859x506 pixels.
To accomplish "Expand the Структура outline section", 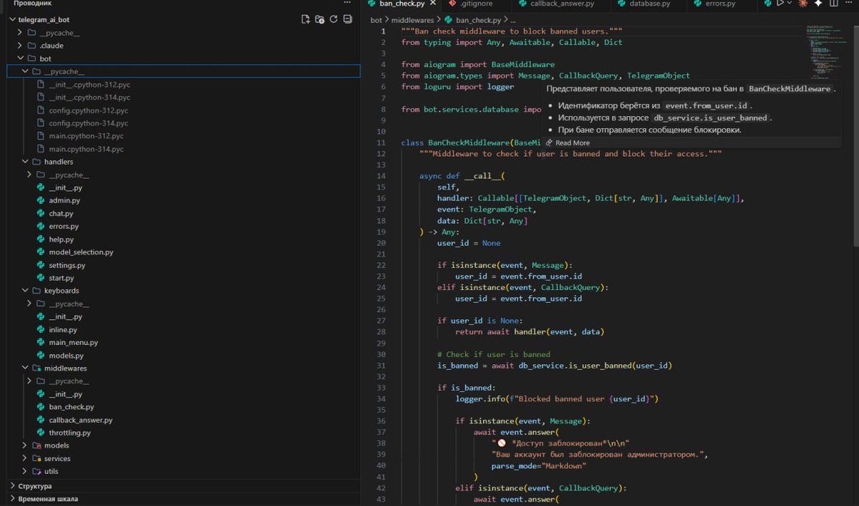I will click(x=13, y=486).
